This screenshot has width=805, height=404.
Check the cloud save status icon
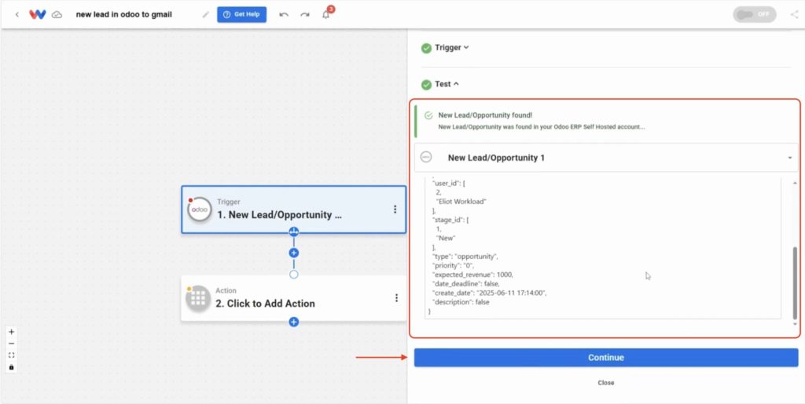coord(57,15)
